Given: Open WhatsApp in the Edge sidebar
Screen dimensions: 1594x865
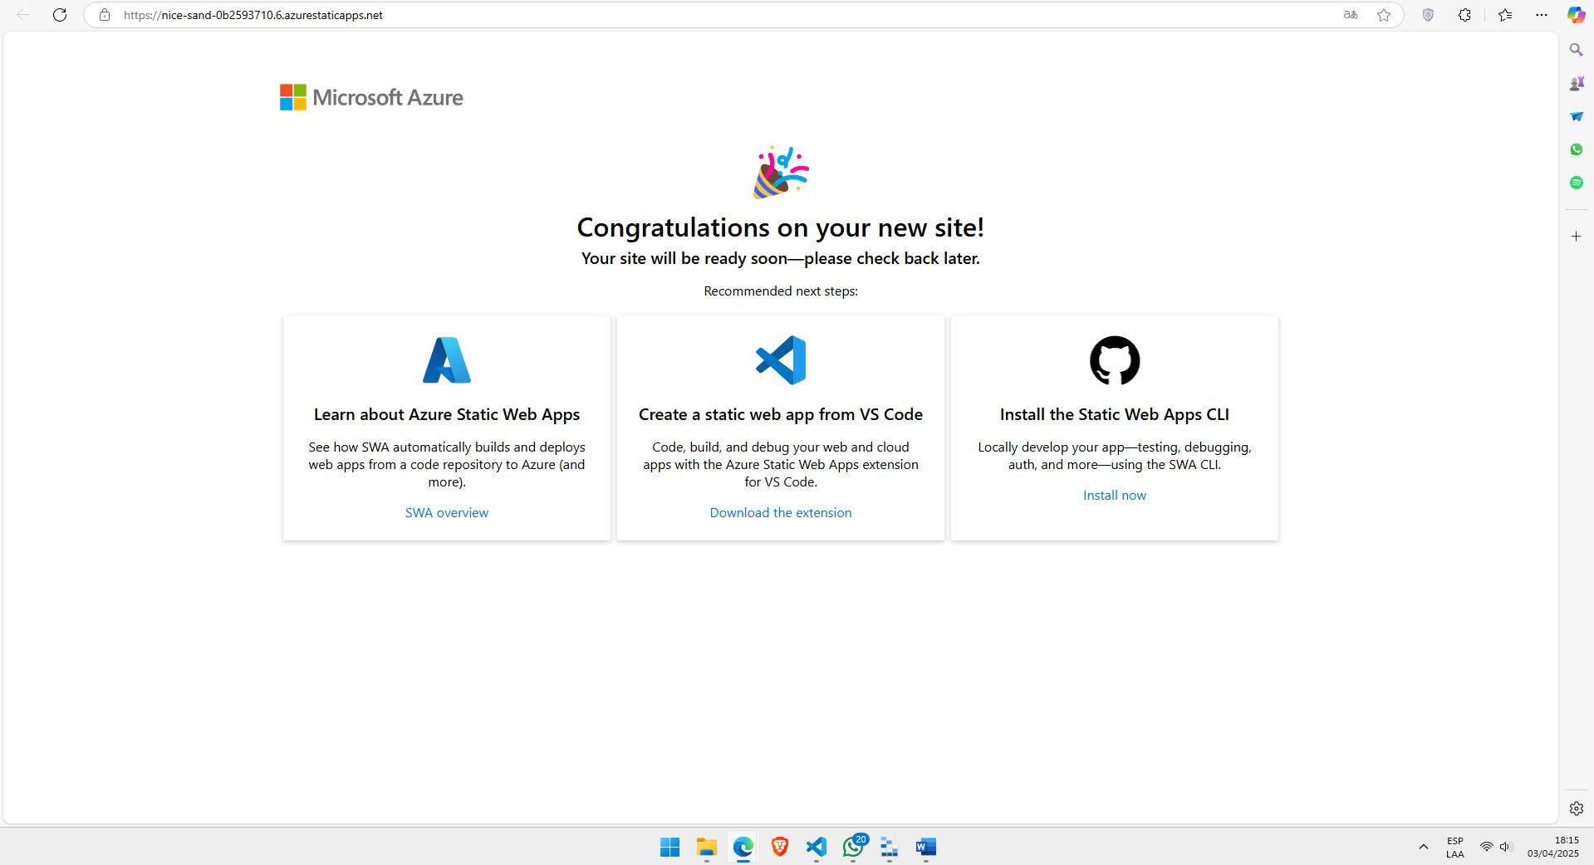Looking at the screenshot, I should [1576, 149].
